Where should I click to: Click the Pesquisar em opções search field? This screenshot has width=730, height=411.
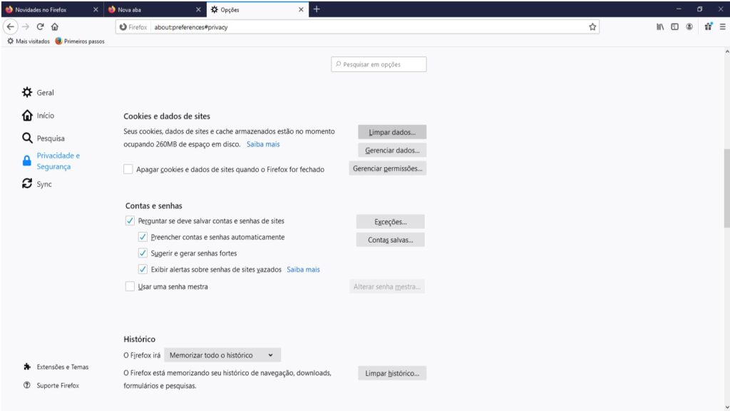click(x=379, y=64)
